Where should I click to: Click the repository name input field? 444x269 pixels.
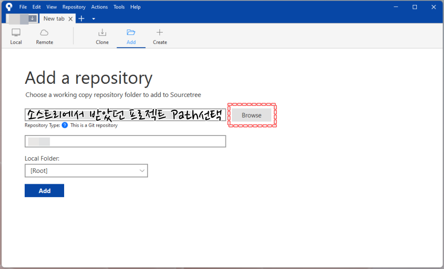[125, 141]
